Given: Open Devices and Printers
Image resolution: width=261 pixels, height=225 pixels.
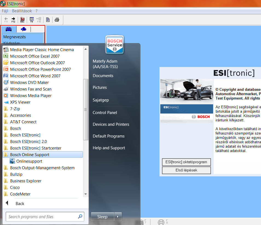Looking at the screenshot, I should pyautogui.click(x=111, y=124).
